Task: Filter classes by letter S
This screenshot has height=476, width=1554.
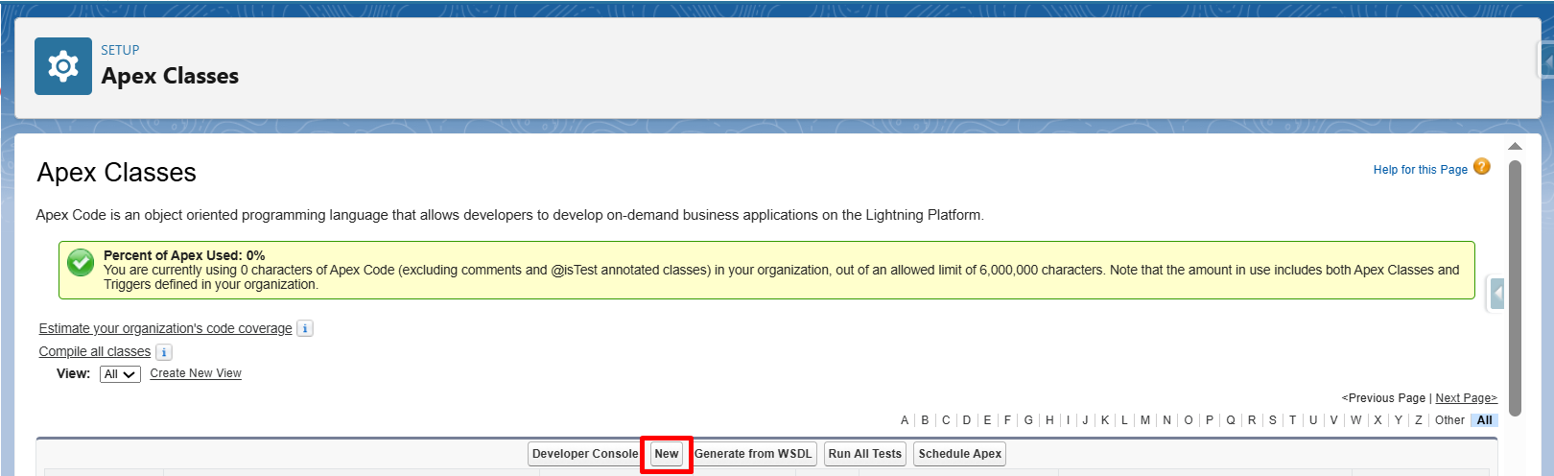Action: pyautogui.click(x=1273, y=420)
